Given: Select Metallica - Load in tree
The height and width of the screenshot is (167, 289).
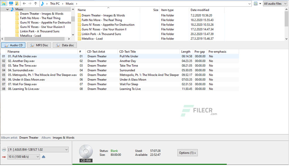Looking at the screenshot, I should (x=30, y=36).
